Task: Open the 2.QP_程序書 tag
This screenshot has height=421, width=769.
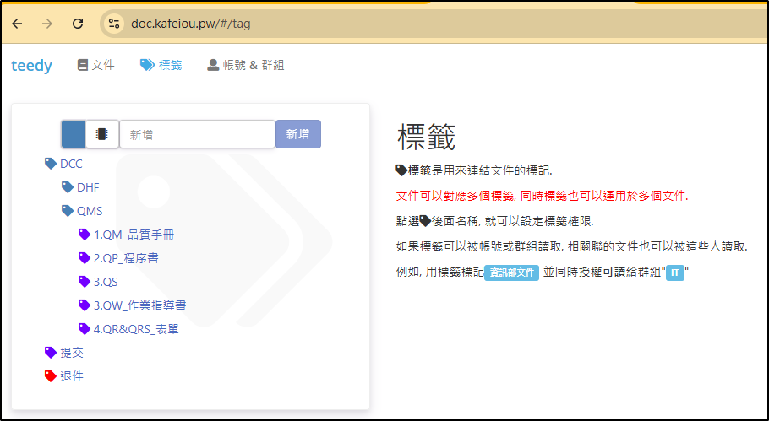Action: point(126,258)
